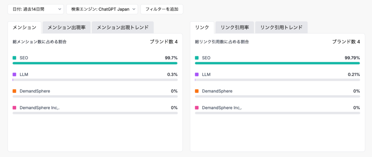Switch to the メンション出現率 tab
The height and width of the screenshot is (157, 372).
tap(66, 27)
